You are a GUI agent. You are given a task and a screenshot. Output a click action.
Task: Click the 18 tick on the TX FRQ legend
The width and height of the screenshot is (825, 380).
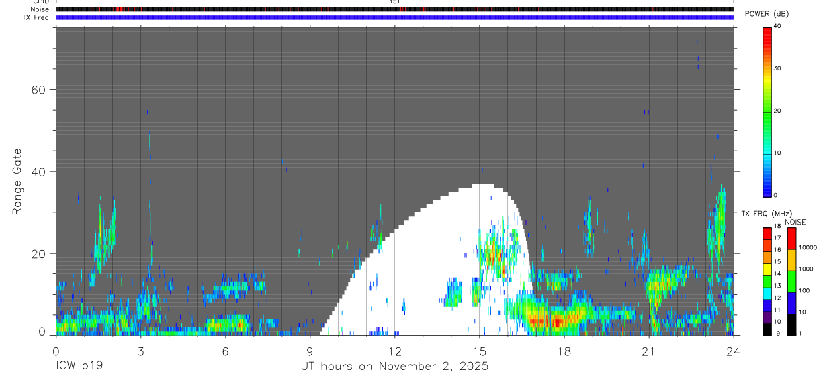pos(777,226)
